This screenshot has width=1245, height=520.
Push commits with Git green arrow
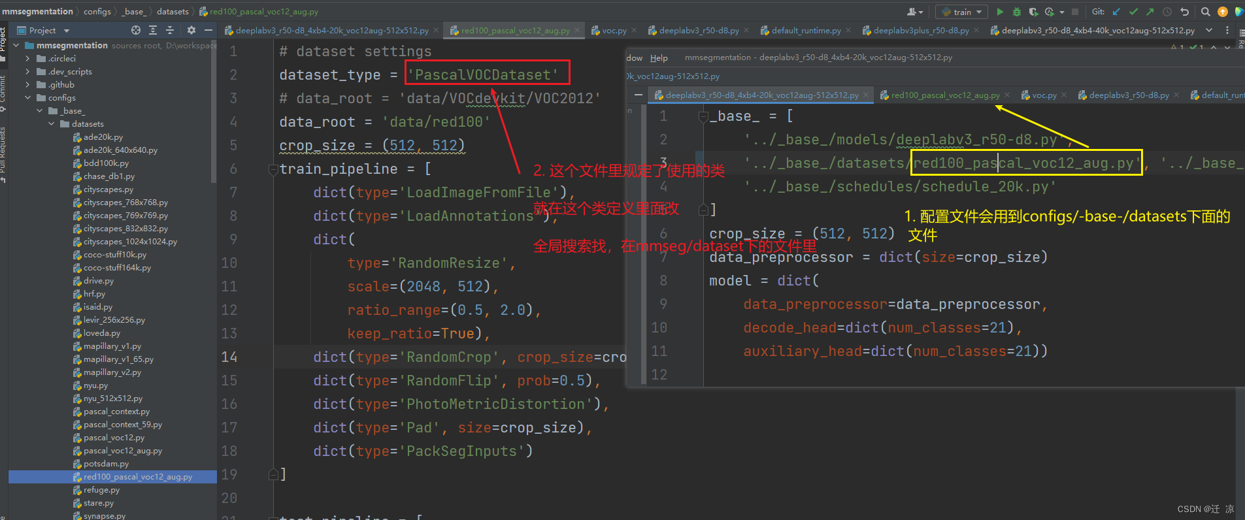1150,12
